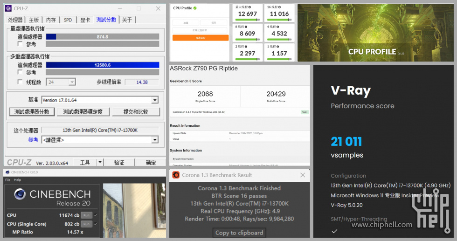The height and width of the screenshot is (241, 457).
Task: Switch to the 内存 tab
Action: pos(51,20)
